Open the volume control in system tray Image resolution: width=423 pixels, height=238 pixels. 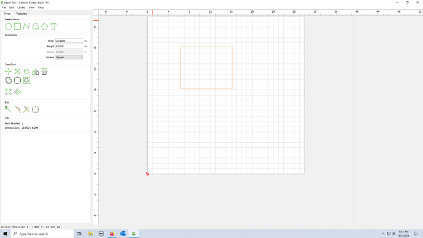(394, 234)
